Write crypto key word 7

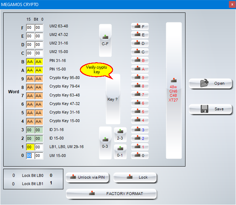pos(140,95)
